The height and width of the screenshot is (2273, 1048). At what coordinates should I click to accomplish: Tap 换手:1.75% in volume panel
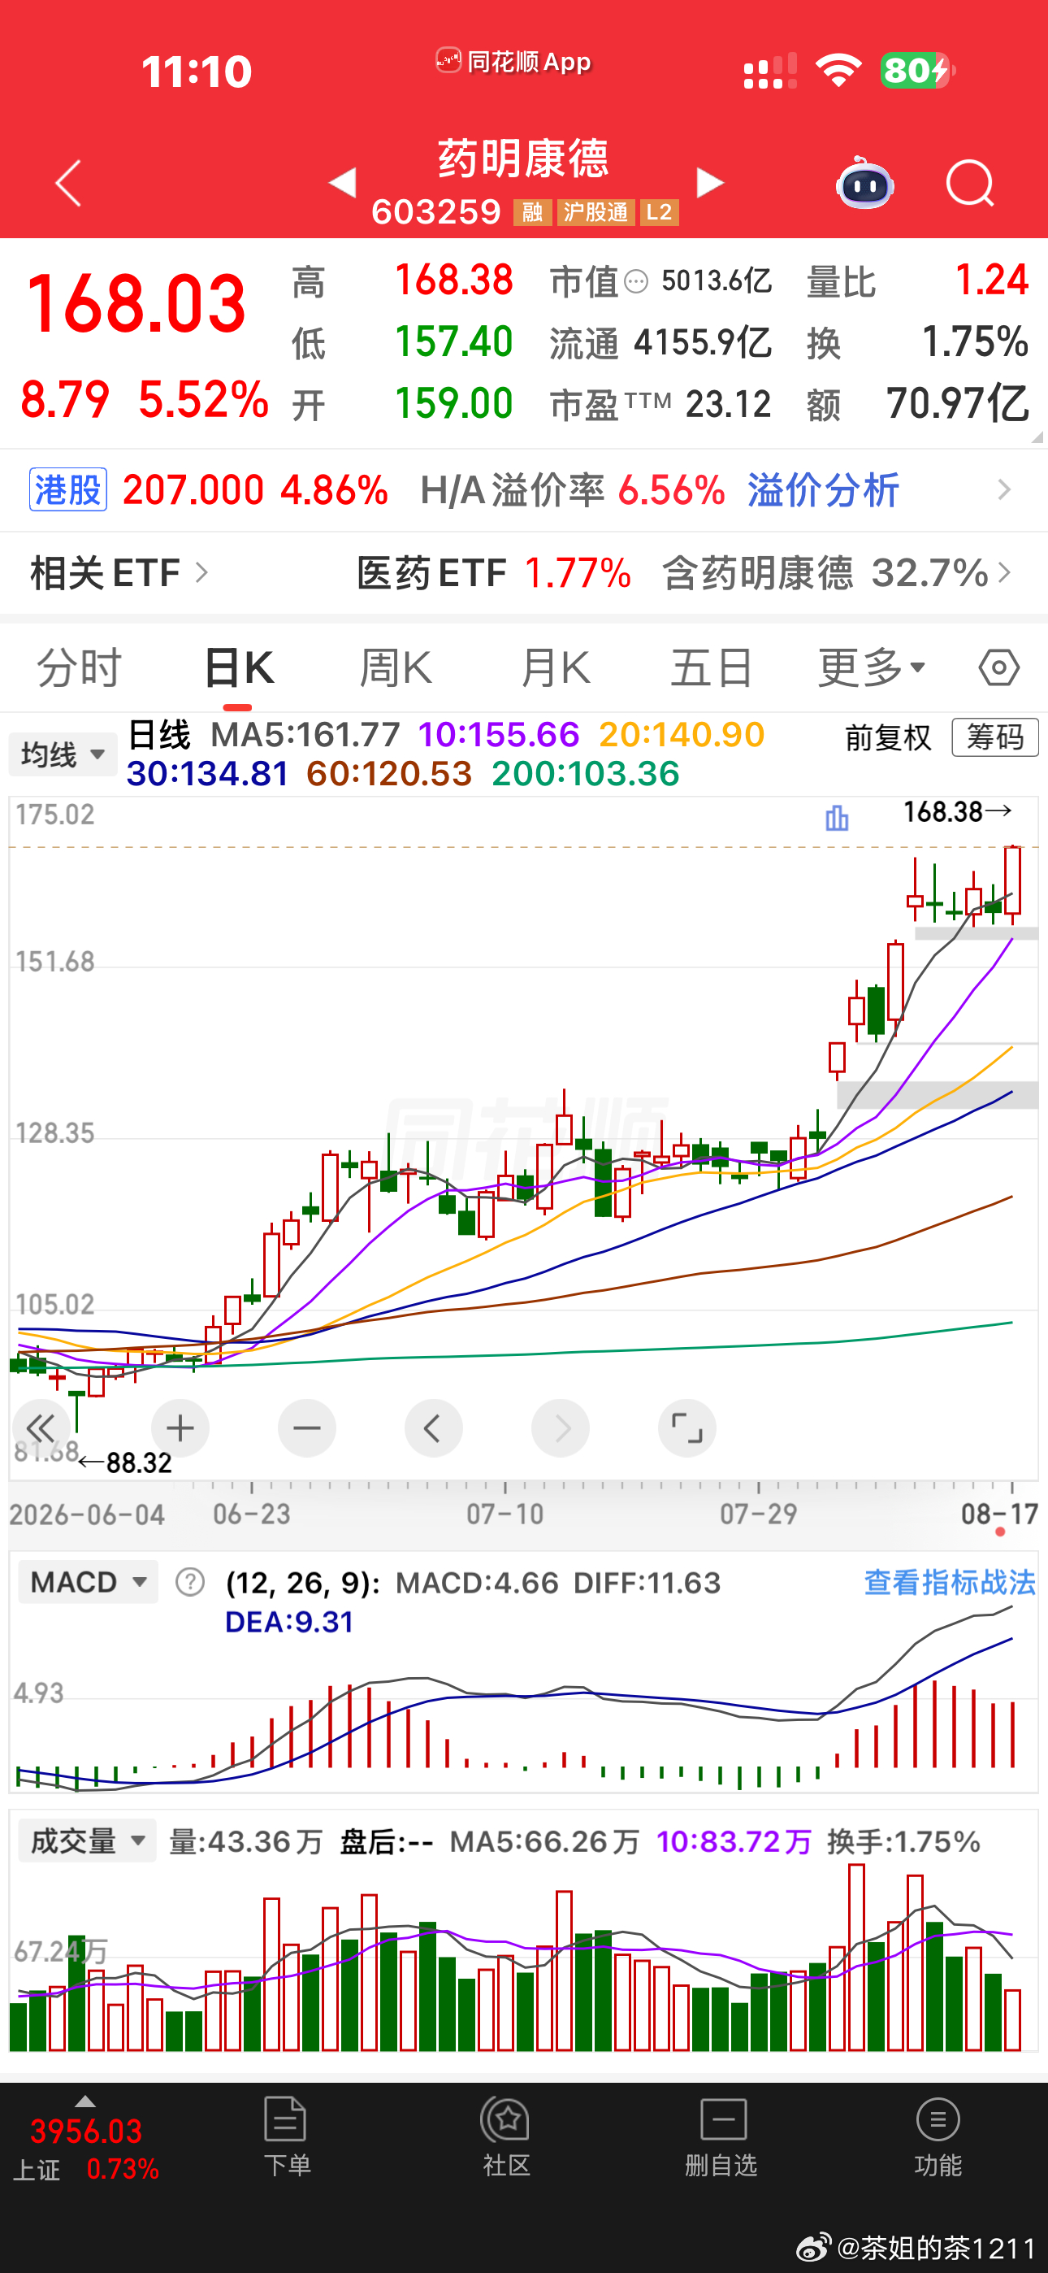pyautogui.click(x=904, y=1841)
